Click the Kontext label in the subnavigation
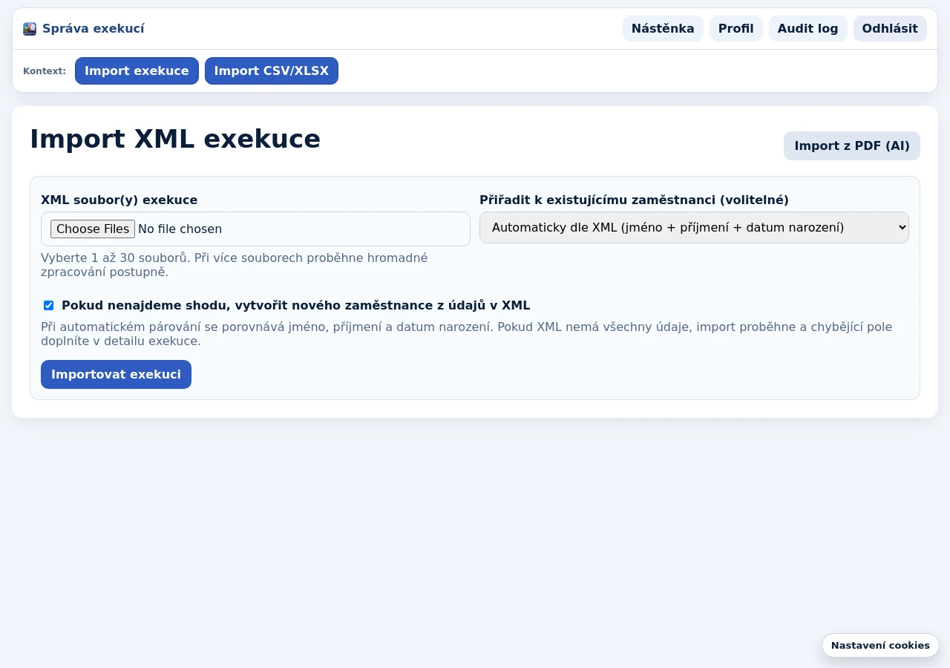This screenshot has height=668, width=950. point(45,71)
